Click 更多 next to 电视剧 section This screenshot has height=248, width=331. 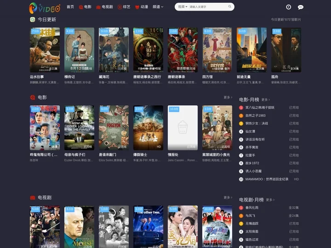pyautogui.click(x=228, y=197)
